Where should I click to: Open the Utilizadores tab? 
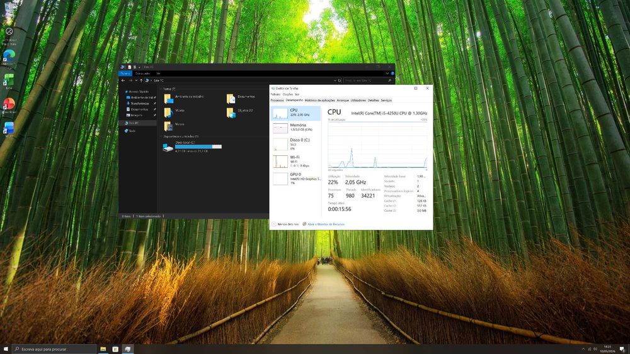pos(358,100)
